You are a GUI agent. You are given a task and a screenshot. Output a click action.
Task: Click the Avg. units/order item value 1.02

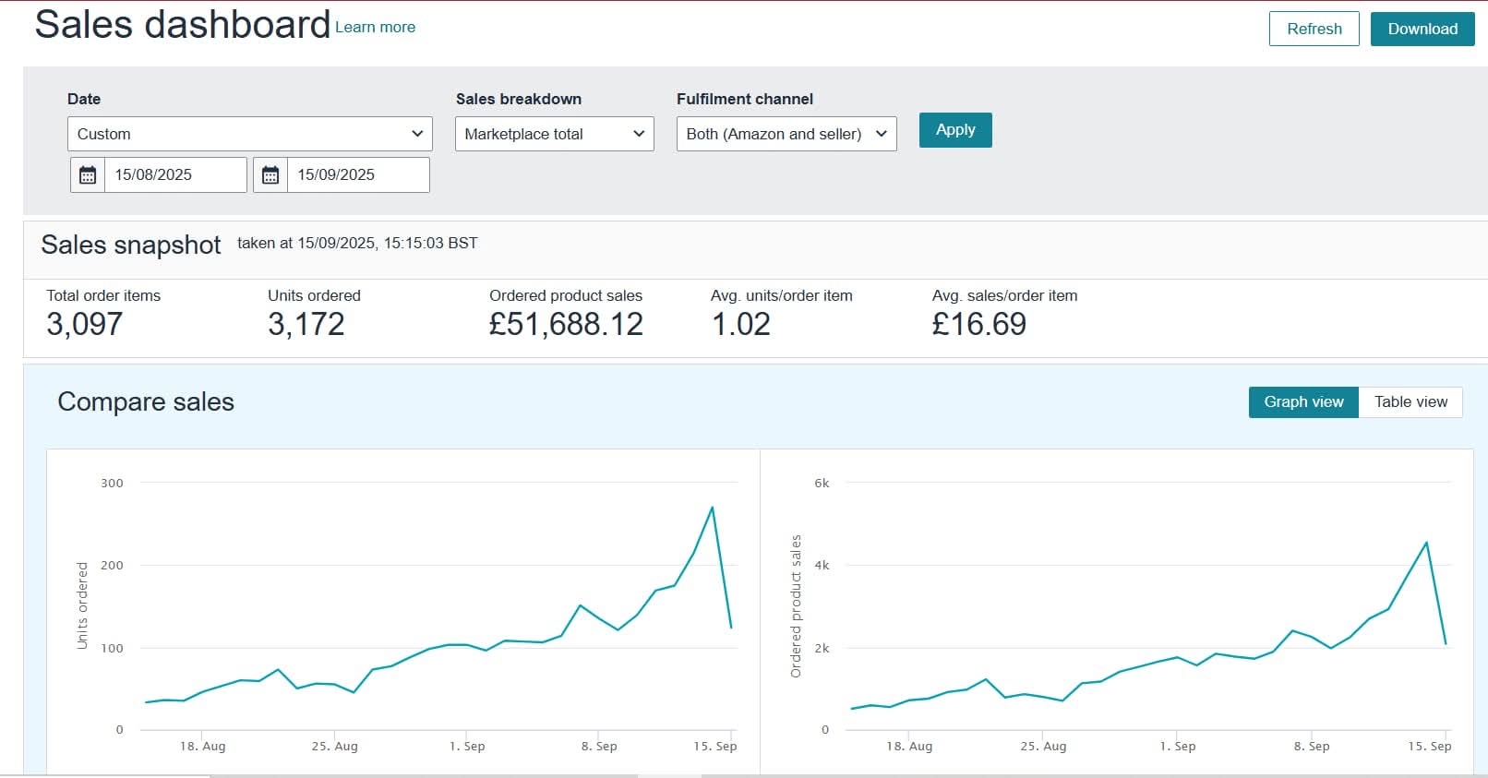point(740,324)
